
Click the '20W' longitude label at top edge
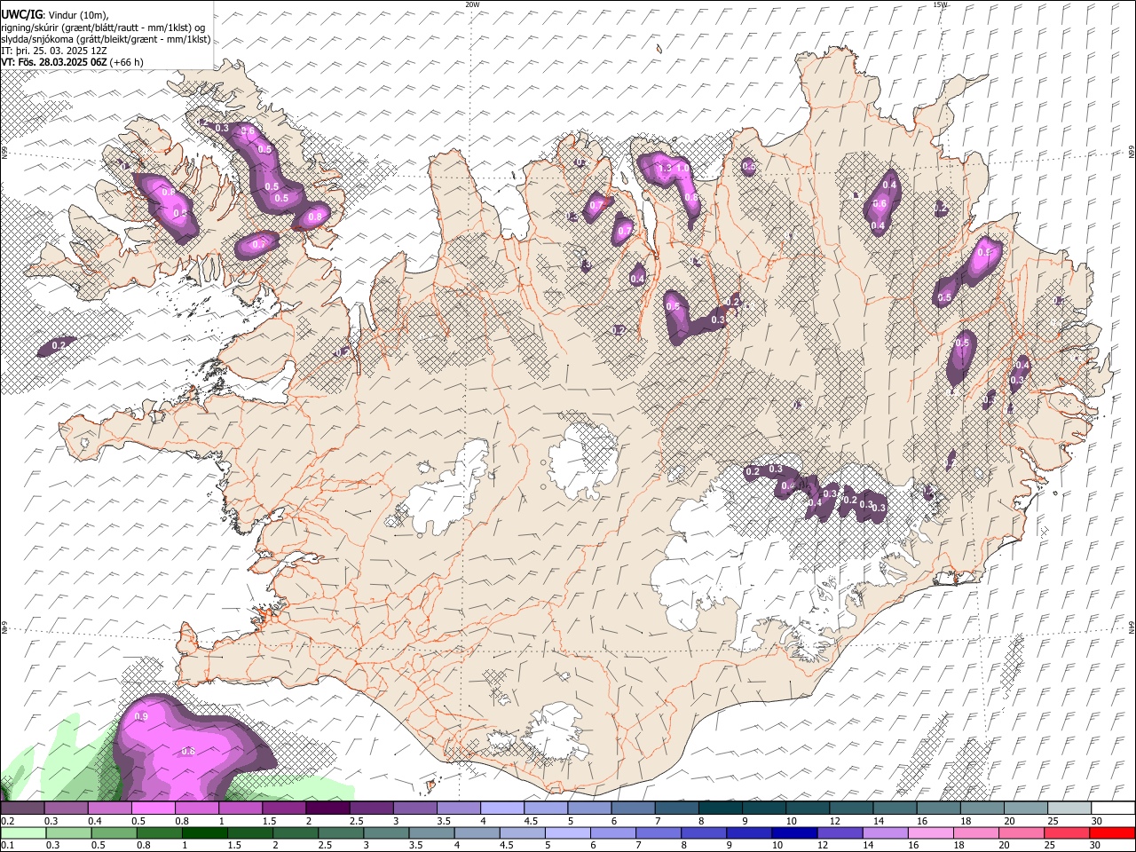(x=472, y=4)
